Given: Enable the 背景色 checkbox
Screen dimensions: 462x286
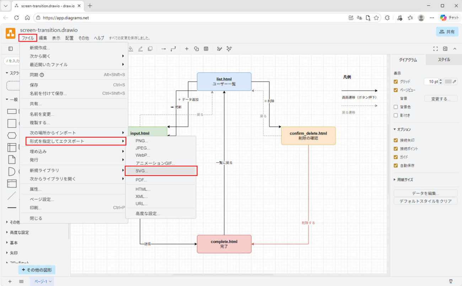Looking at the screenshot, I should tap(396, 107).
